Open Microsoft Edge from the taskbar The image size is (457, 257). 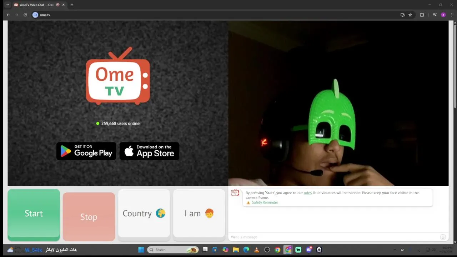click(x=246, y=250)
